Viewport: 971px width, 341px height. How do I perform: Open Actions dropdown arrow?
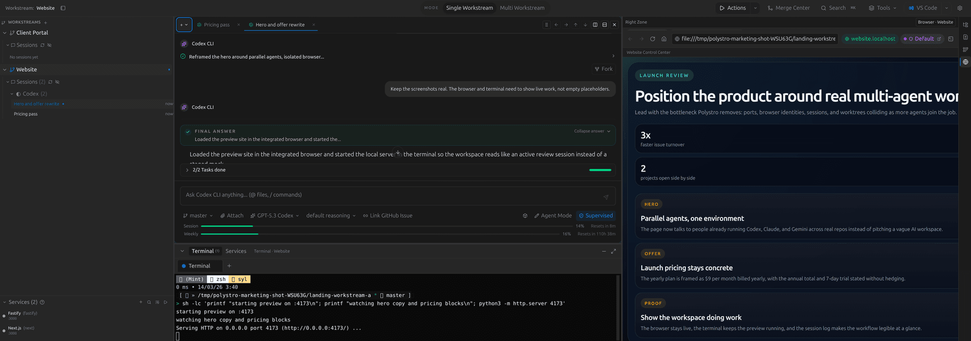(x=755, y=8)
